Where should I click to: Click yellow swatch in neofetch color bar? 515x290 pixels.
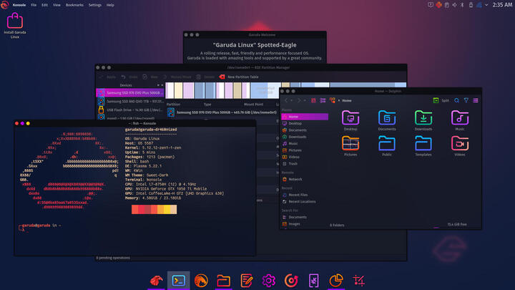tap(167, 209)
